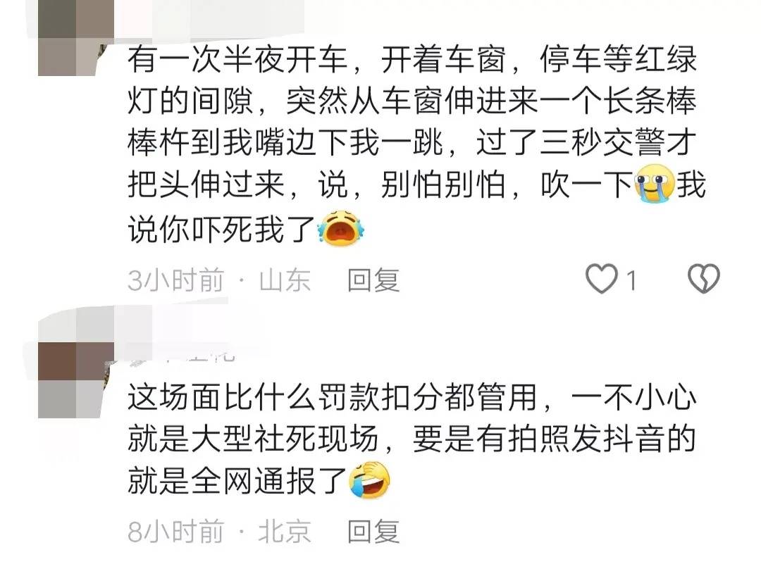Tap 回复 on the 北京 comment
Viewport: 761px width, 569px height.
click(x=373, y=532)
